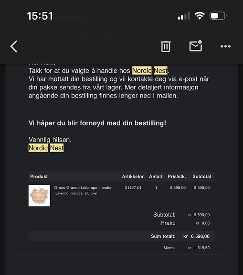Tap the Levering innen ca. 2-3 uker text
The height and width of the screenshot is (275, 243).
tap(76, 193)
